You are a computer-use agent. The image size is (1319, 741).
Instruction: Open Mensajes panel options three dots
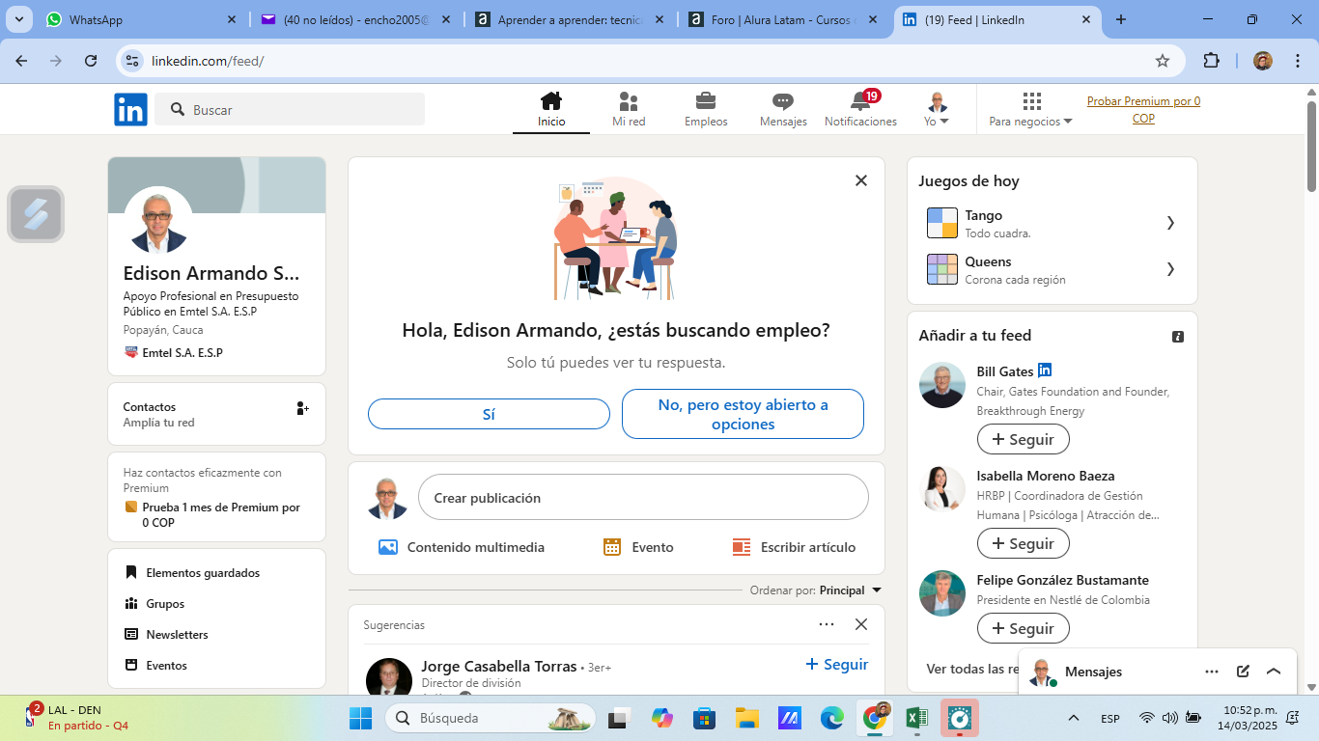coord(1212,672)
